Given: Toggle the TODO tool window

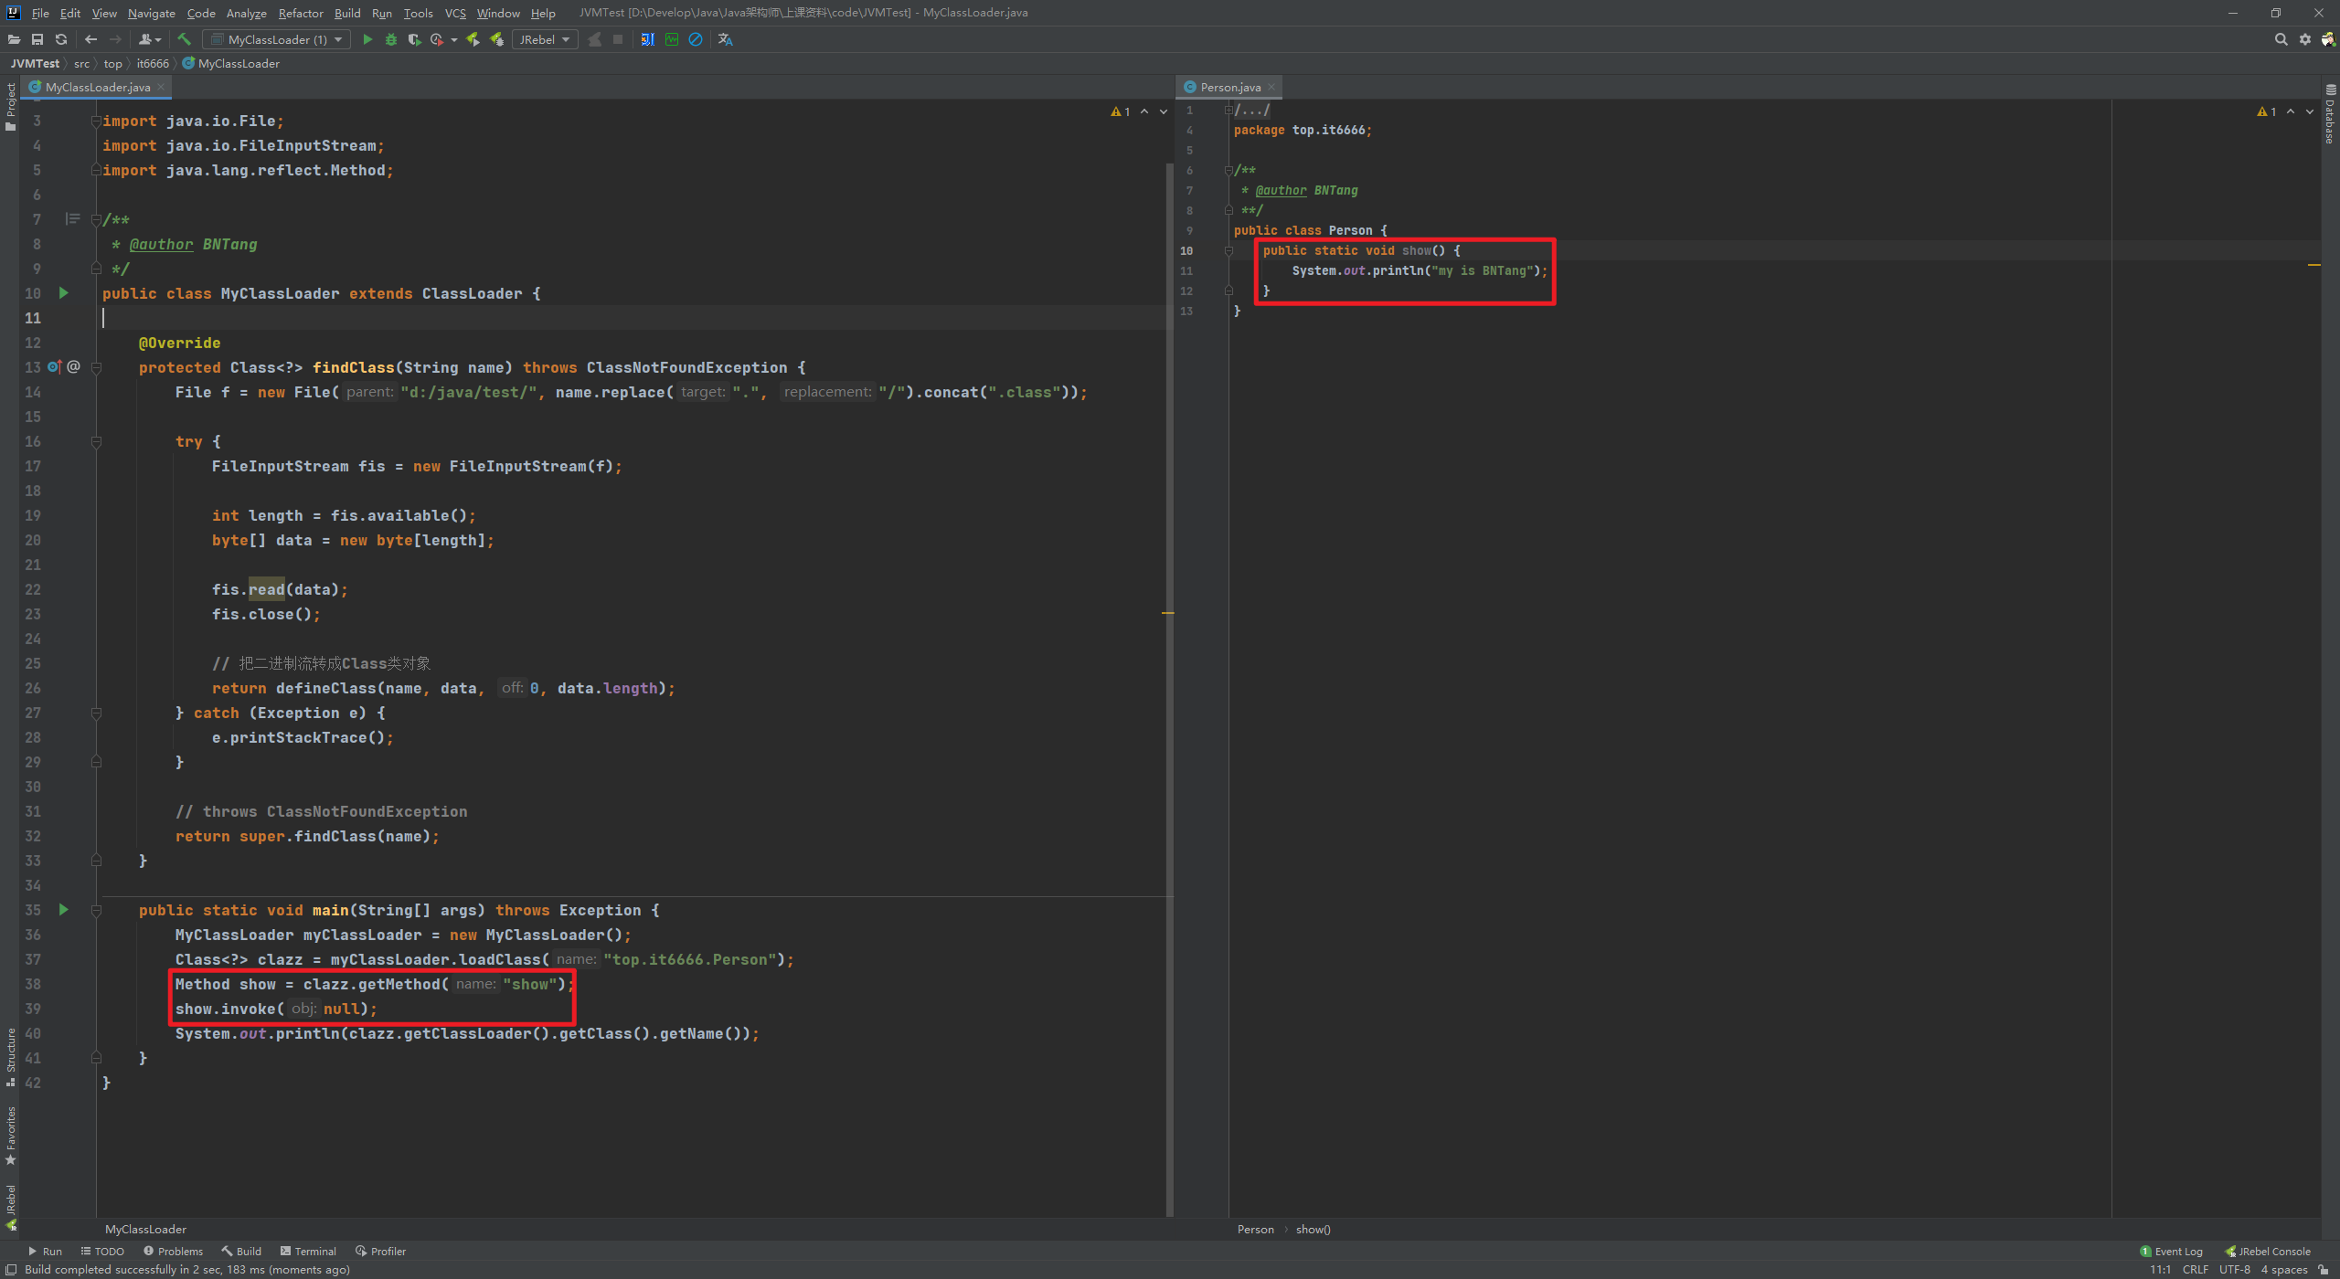Looking at the screenshot, I should (x=102, y=1252).
